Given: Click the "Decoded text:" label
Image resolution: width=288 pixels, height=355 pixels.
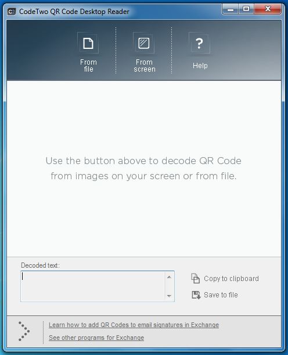Looking at the screenshot, I should 40,265.
